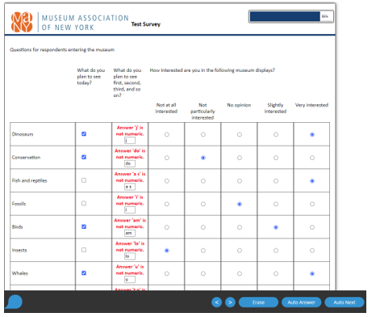Click the 'Very interested' column header
376x317 pixels.
click(x=311, y=105)
